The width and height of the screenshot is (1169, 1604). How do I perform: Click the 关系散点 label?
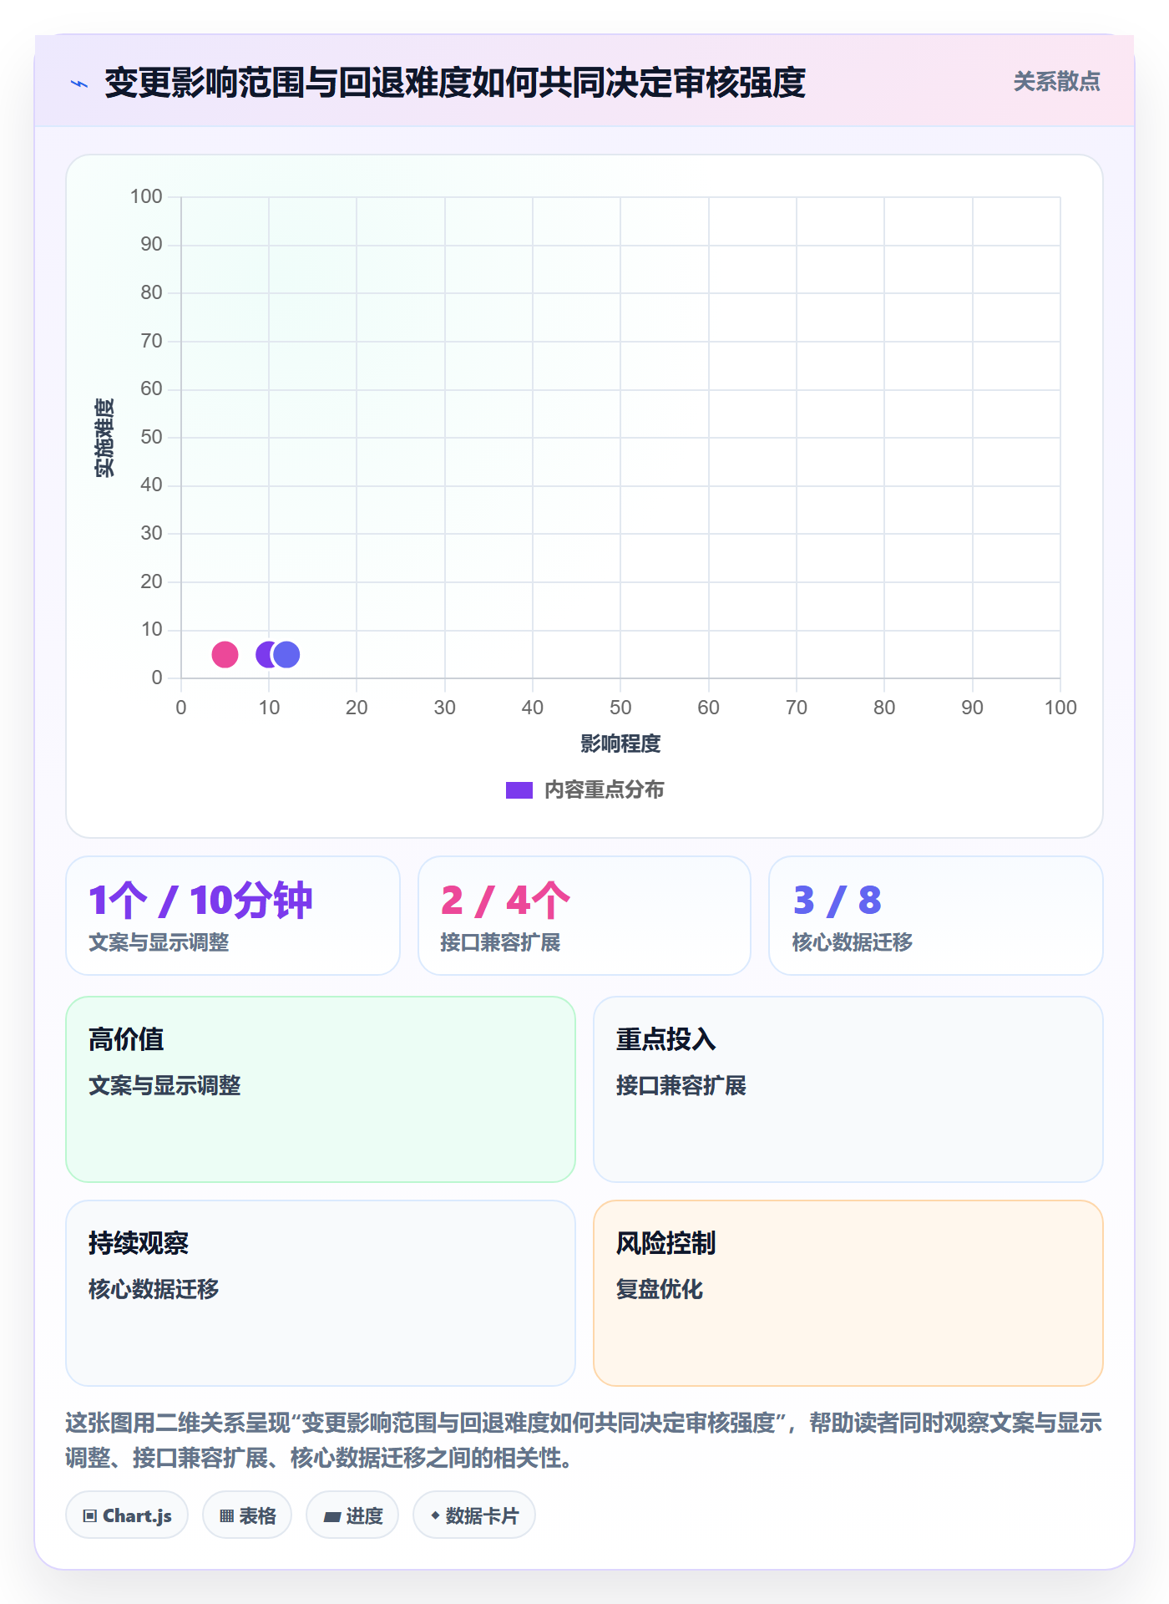(1056, 82)
